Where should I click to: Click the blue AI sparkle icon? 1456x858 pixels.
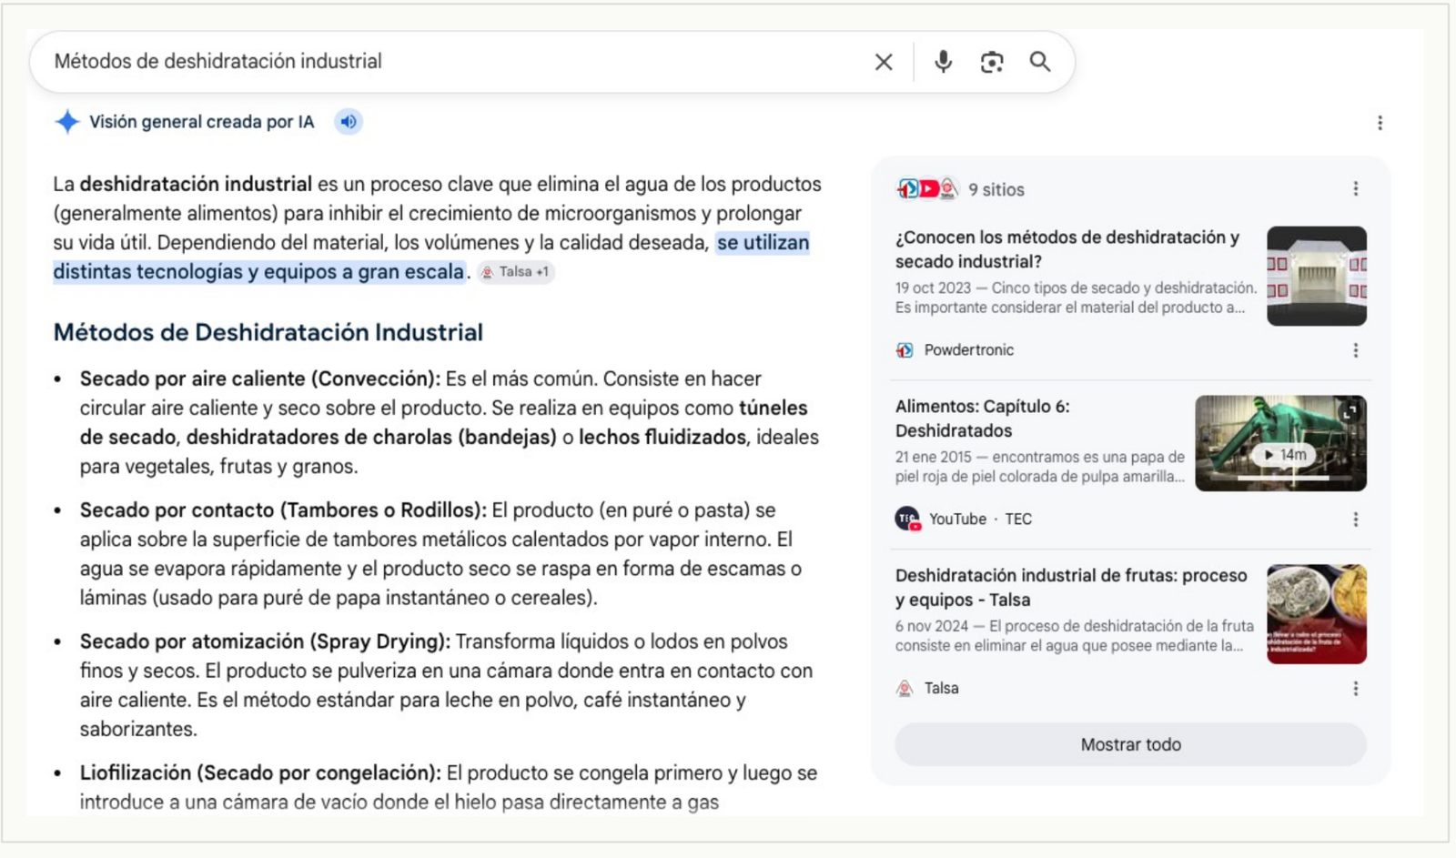(67, 122)
